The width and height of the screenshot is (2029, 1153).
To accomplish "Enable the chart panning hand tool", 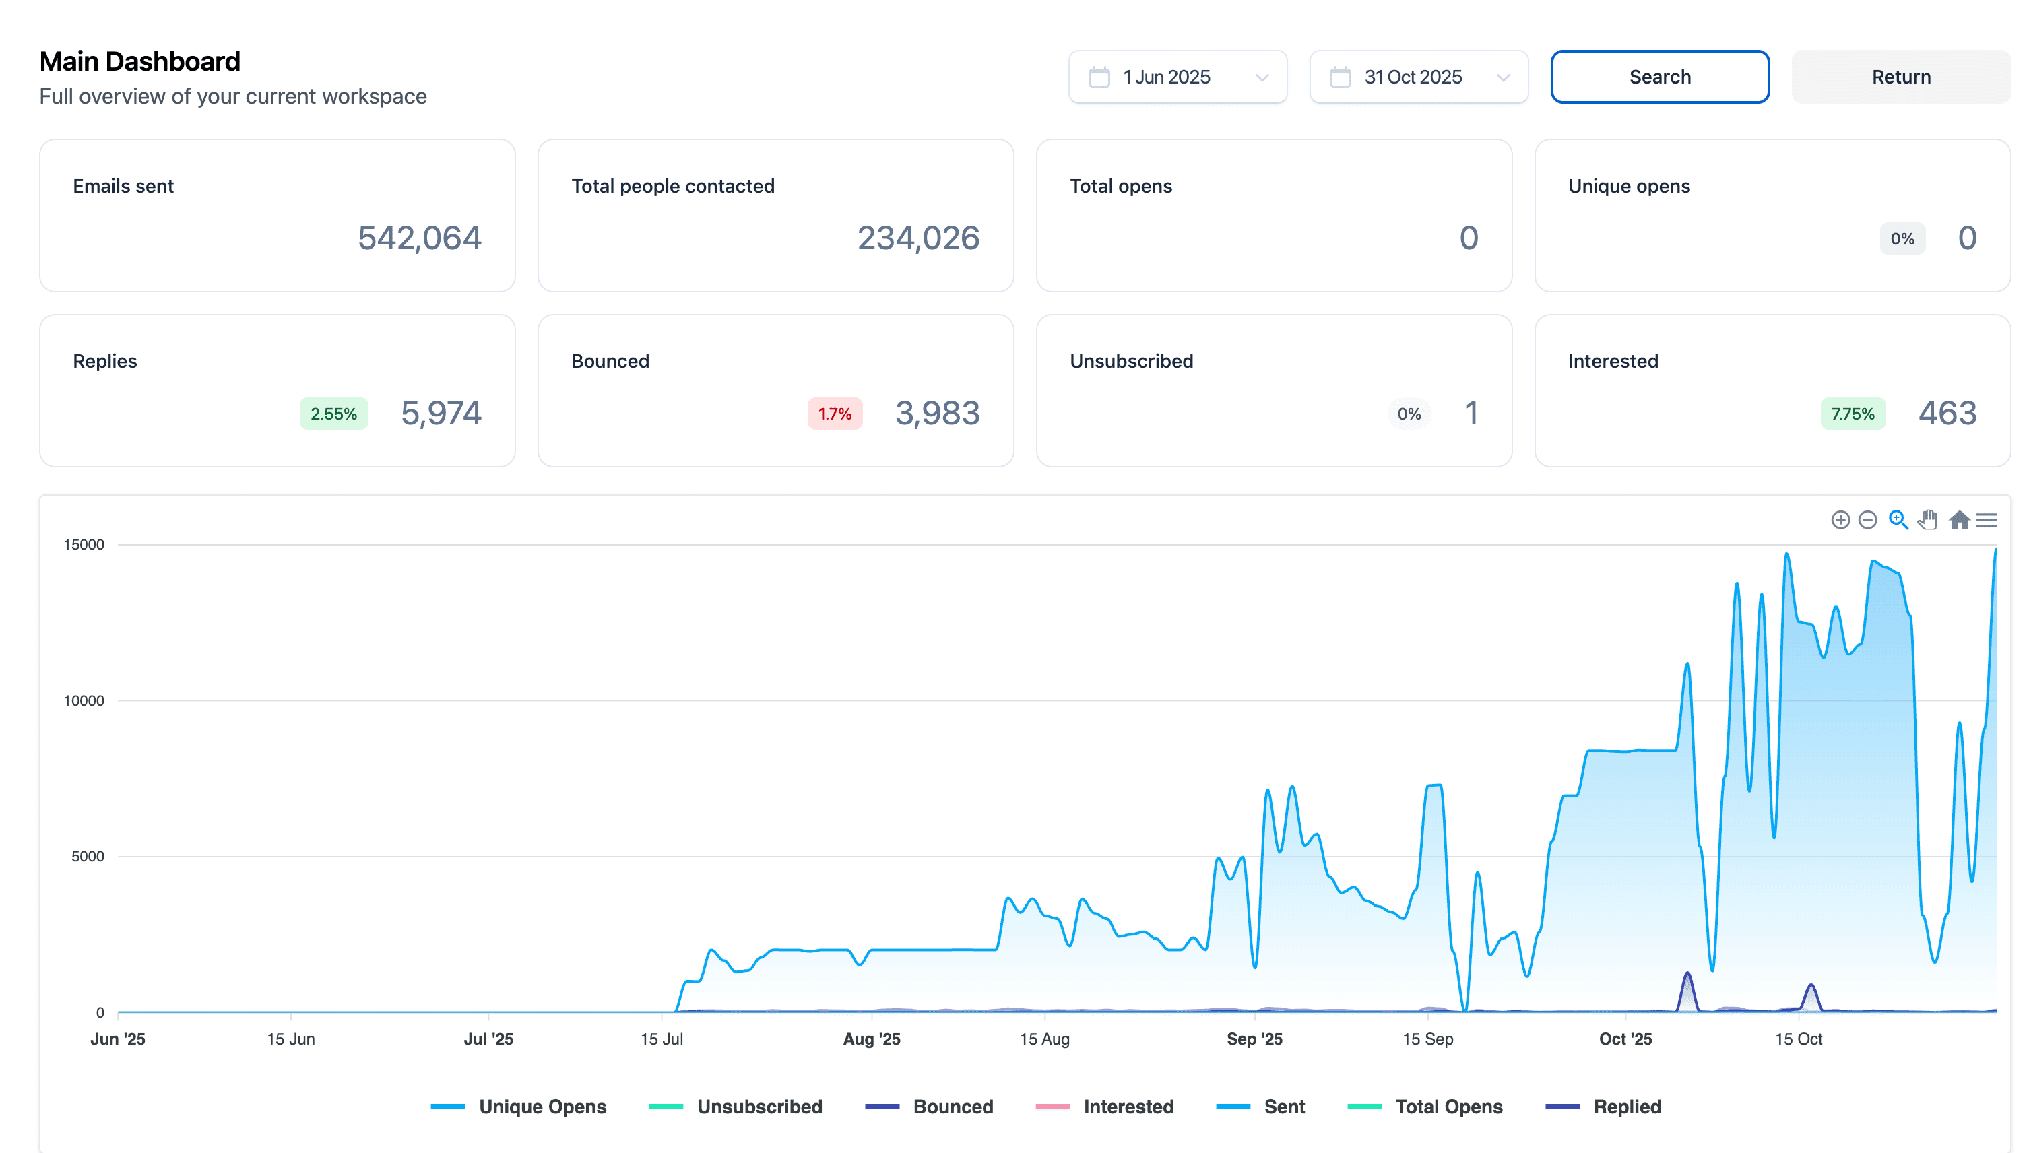I will coord(1928,519).
